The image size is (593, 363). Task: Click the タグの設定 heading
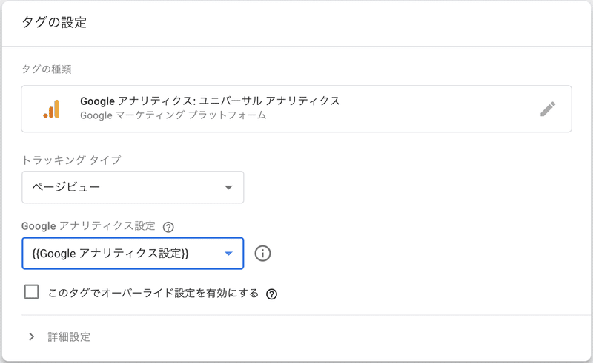tap(54, 22)
